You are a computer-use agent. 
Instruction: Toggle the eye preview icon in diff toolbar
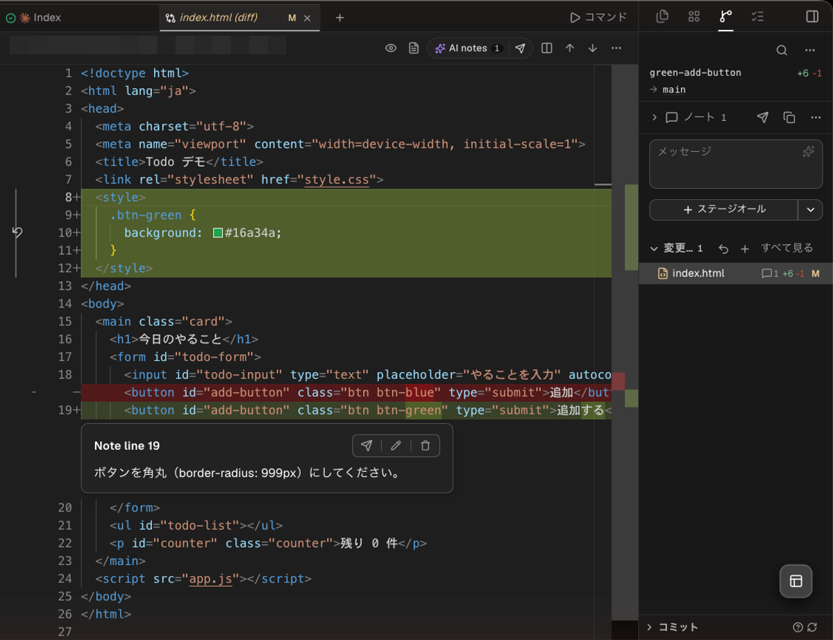pyautogui.click(x=391, y=48)
